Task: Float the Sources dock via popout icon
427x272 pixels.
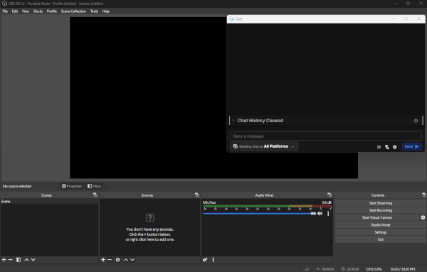Action: pyautogui.click(x=197, y=195)
